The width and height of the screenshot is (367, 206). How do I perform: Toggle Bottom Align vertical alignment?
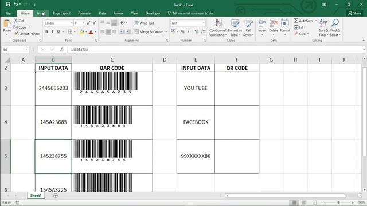[114, 23]
